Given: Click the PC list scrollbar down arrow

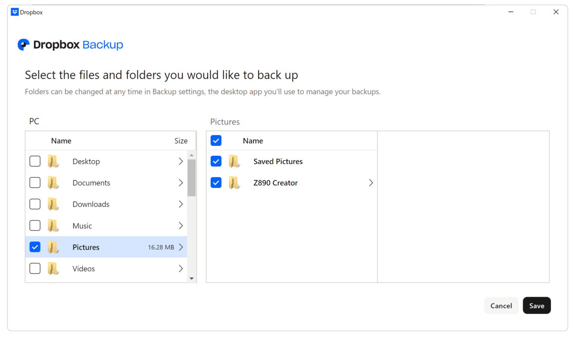Looking at the screenshot, I should point(192,278).
